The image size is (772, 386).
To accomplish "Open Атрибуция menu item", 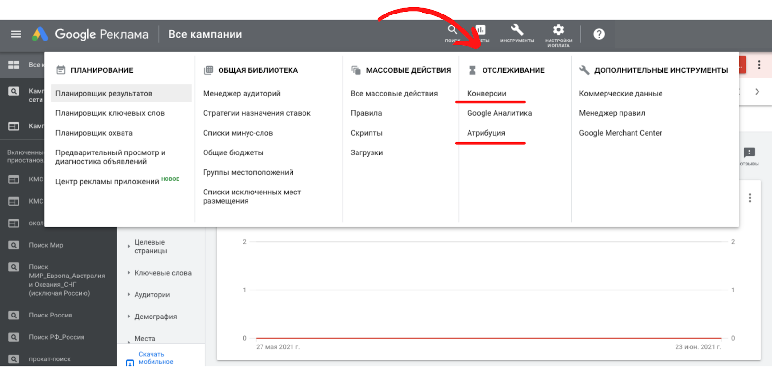I will 486,133.
